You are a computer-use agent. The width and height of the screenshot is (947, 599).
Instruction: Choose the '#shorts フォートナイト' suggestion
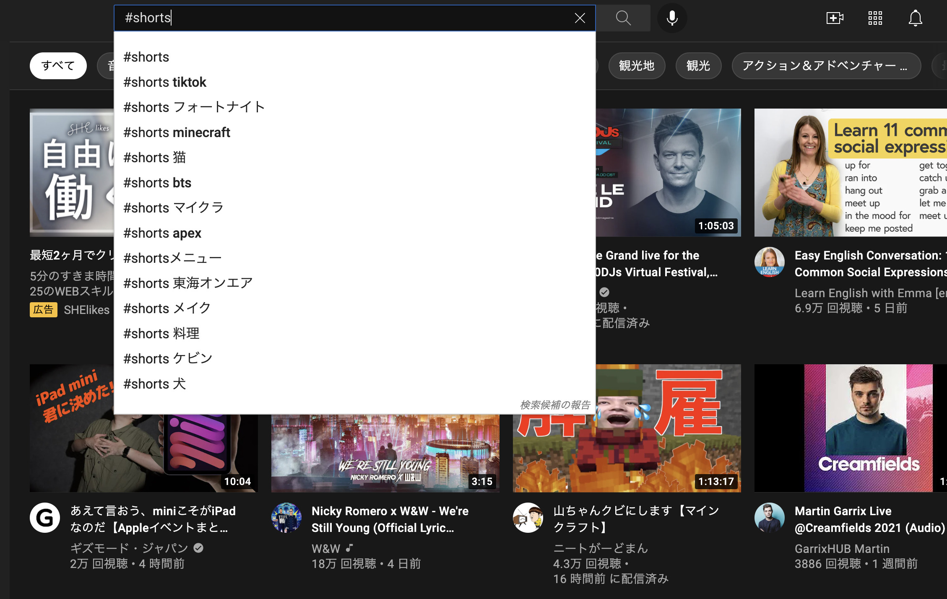pyautogui.click(x=355, y=107)
